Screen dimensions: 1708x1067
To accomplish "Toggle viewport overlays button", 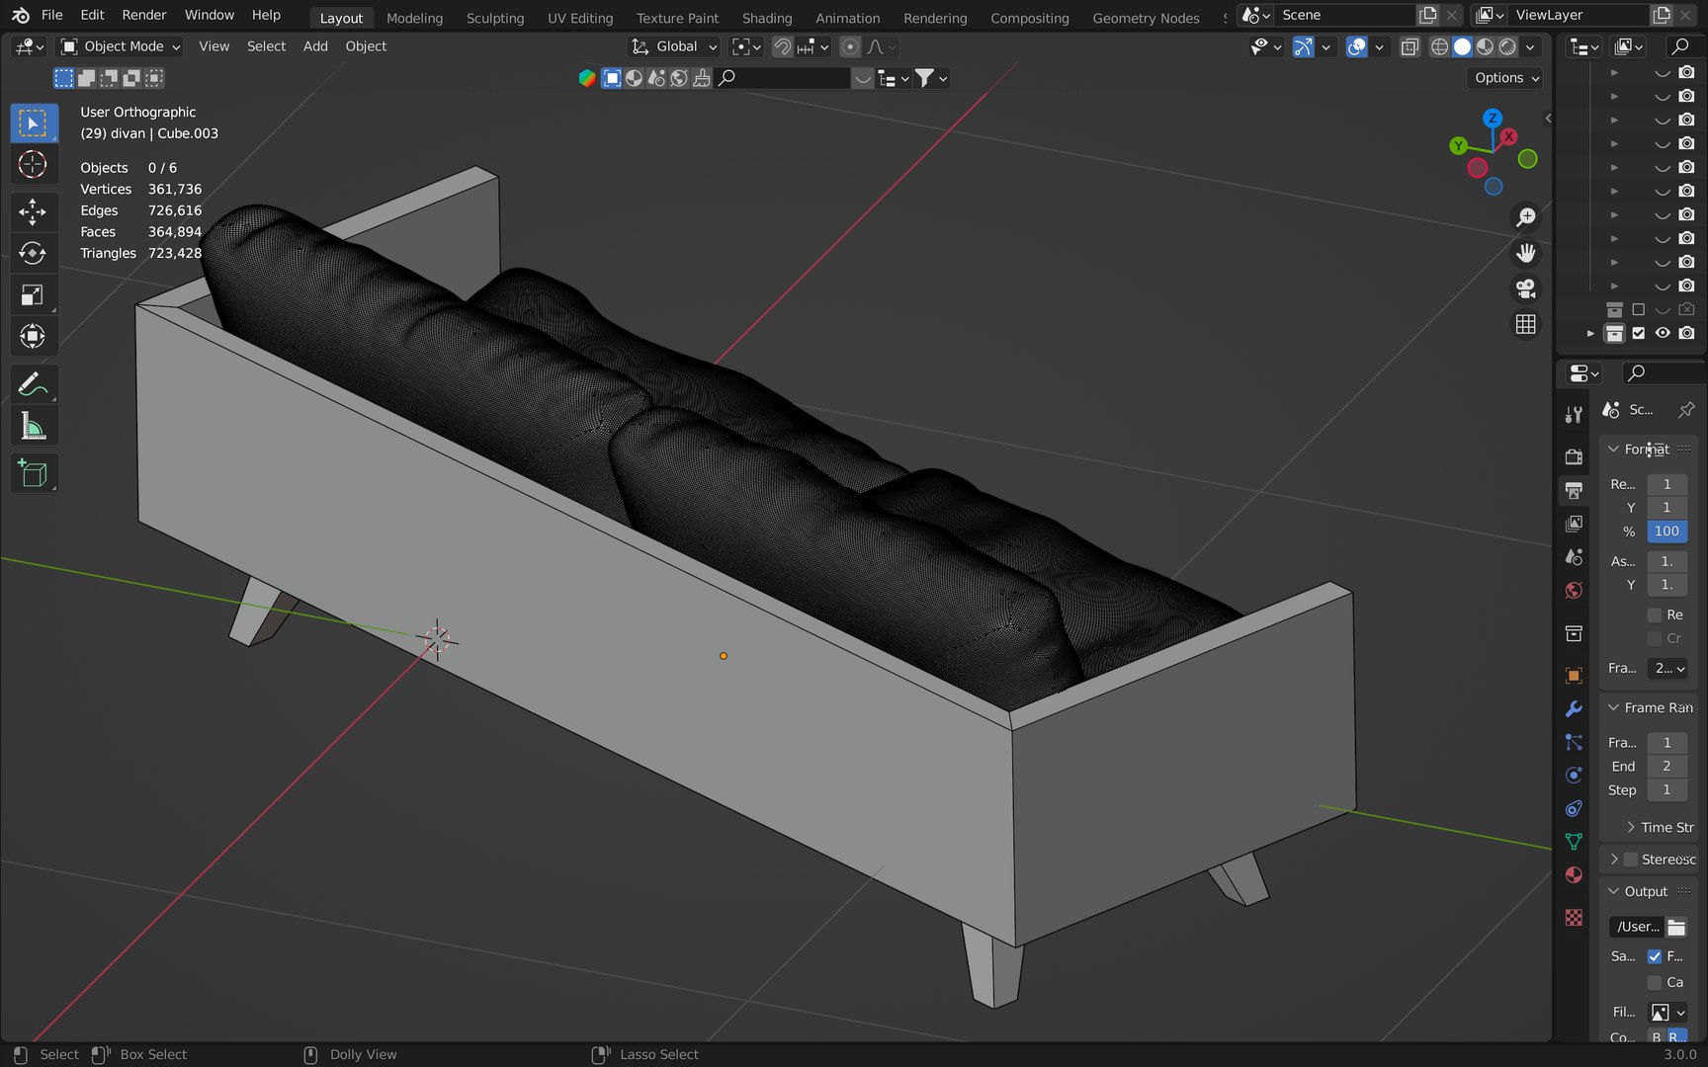I will tap(1357, 46).
